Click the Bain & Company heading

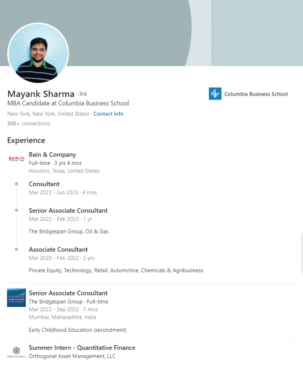point(52,155)
